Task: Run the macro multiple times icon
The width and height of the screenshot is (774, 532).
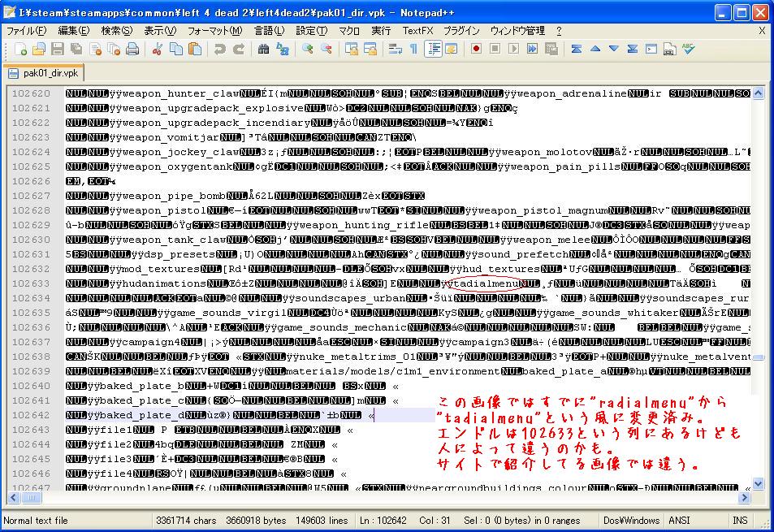Action: click(533, 49)
